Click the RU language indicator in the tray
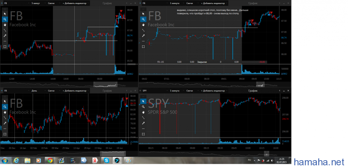Viewport: 348px width, 166px height. pyautogui.click(x=249, y=160)
